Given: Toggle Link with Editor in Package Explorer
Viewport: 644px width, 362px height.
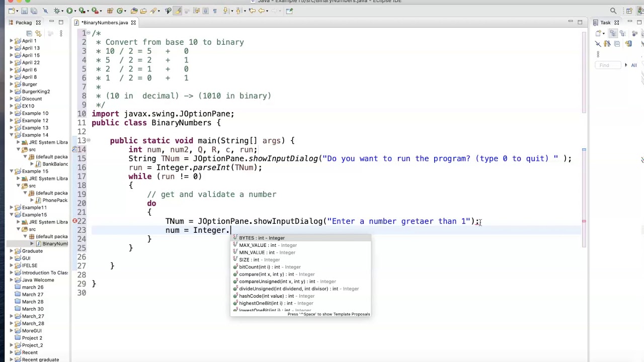Looking at the screenshot, I should coord(38,33).
